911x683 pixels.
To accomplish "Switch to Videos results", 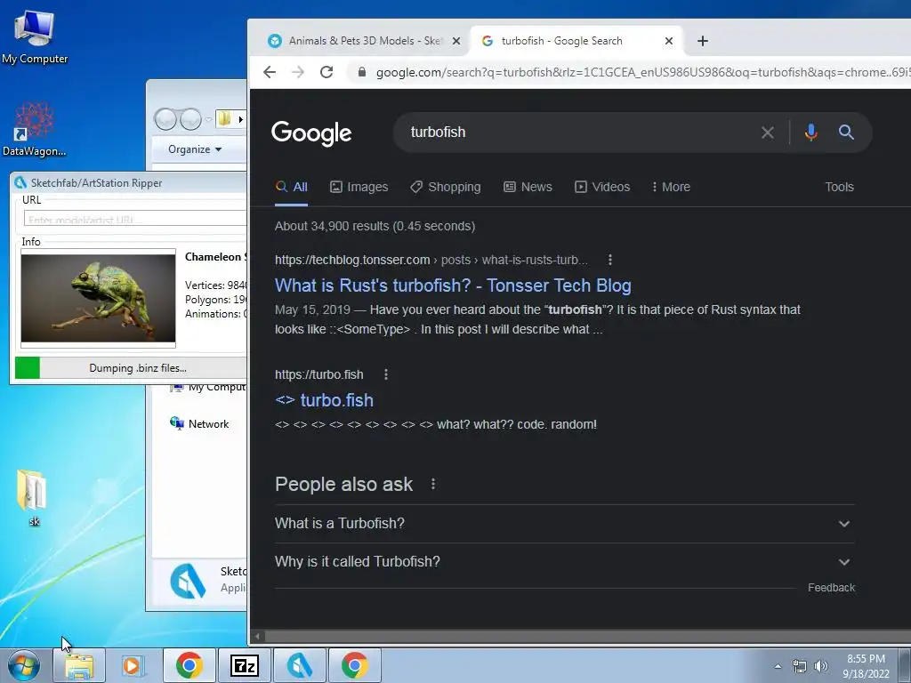I will point(602,187).
